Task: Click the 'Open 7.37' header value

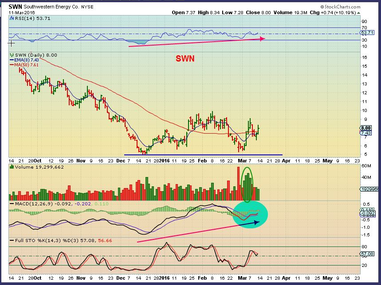Action: (184, 12)
